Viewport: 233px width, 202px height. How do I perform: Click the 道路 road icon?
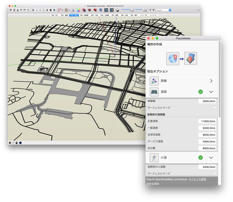tap(154, 92)
